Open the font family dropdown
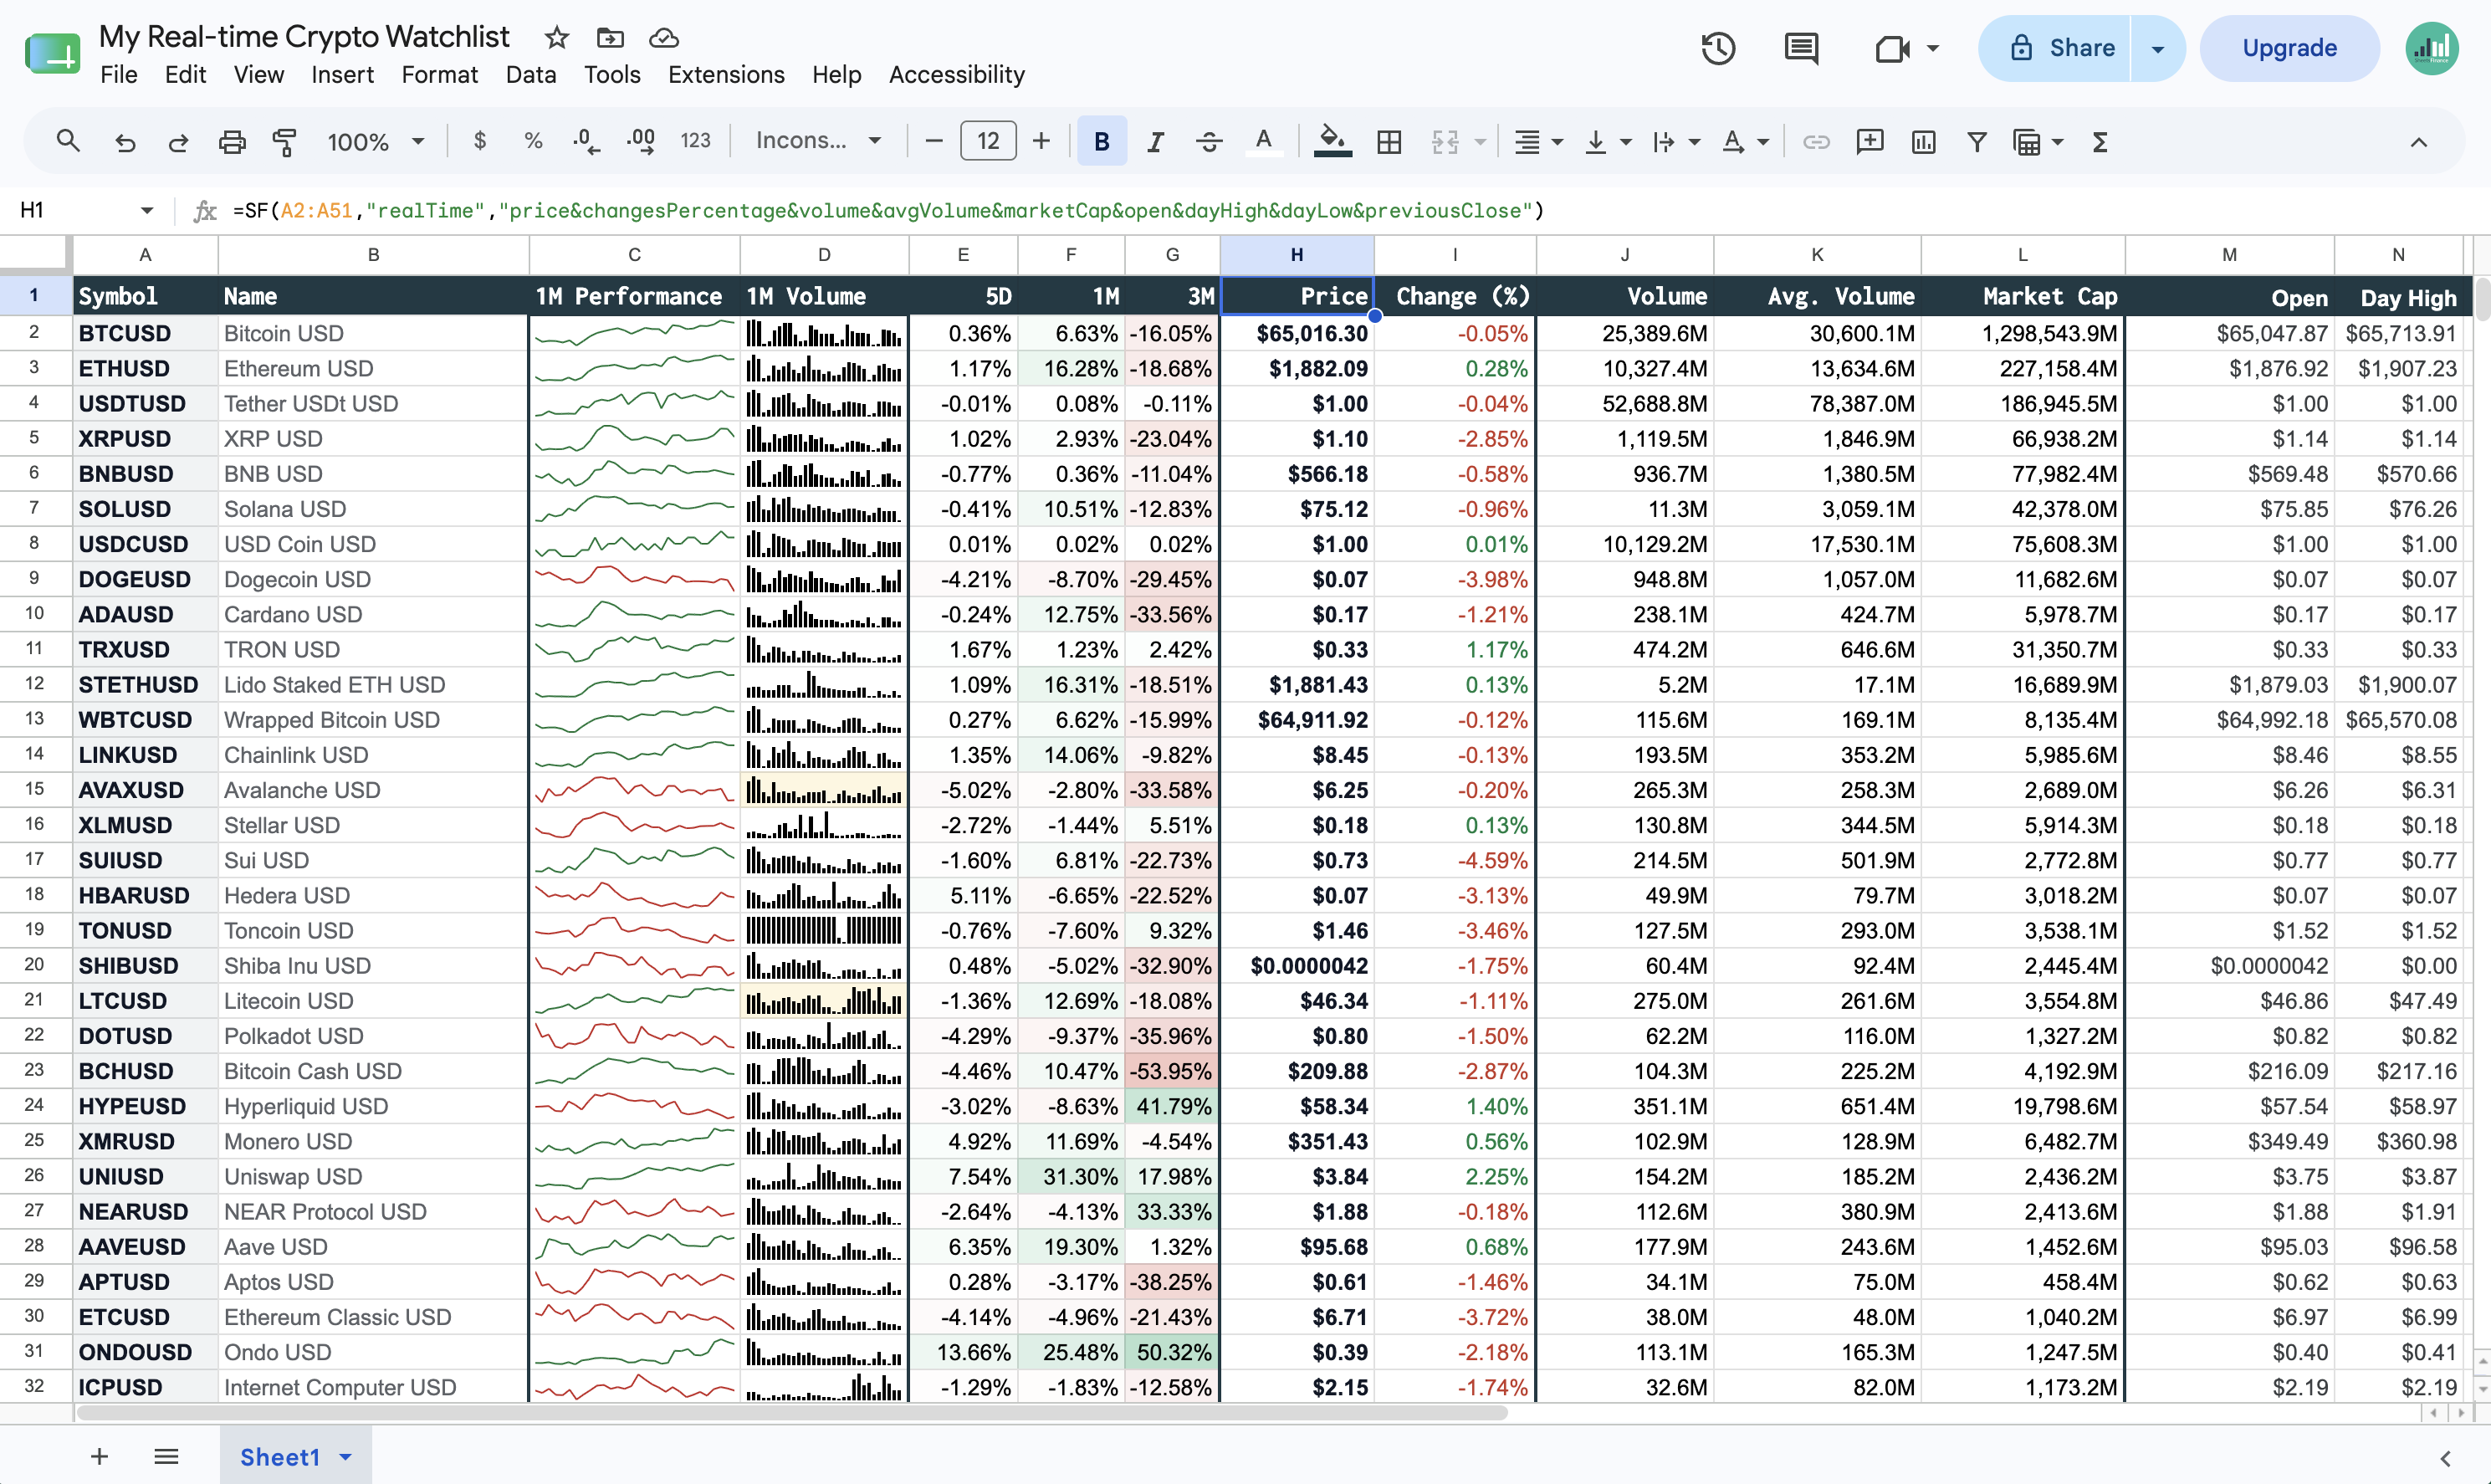This screenshot has width=2491, height=1484. 818,141
